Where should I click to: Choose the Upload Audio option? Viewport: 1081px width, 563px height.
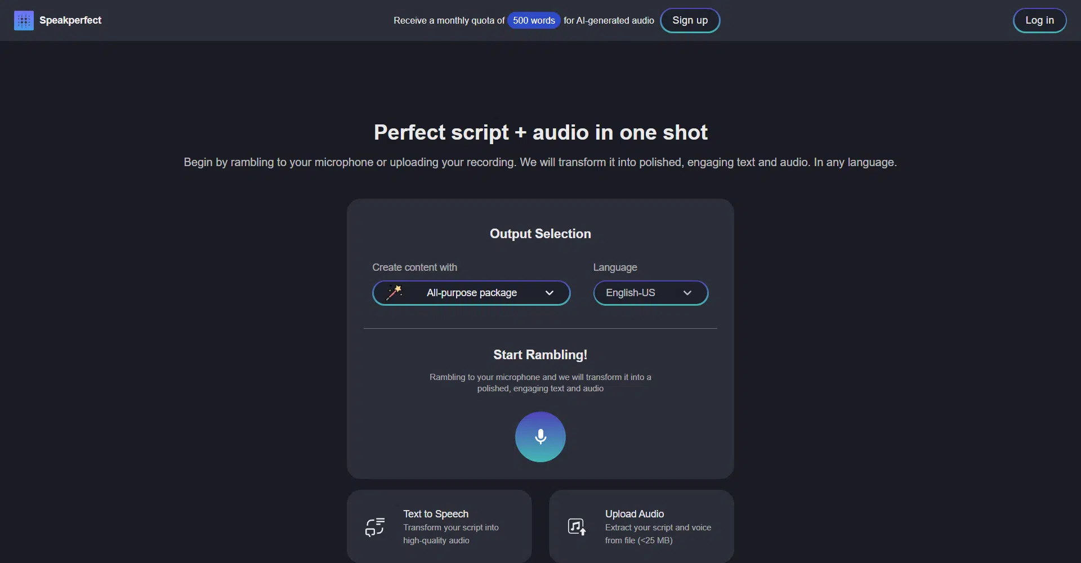click(641, 526)
